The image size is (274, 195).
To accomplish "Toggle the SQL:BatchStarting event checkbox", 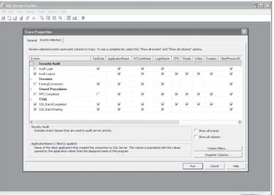I will tap(35, 109).
